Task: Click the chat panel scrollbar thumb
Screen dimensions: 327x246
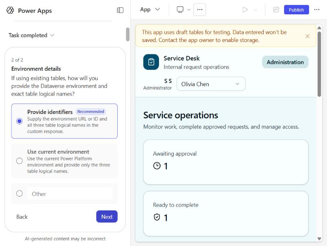Action: (x=128, y=34)
